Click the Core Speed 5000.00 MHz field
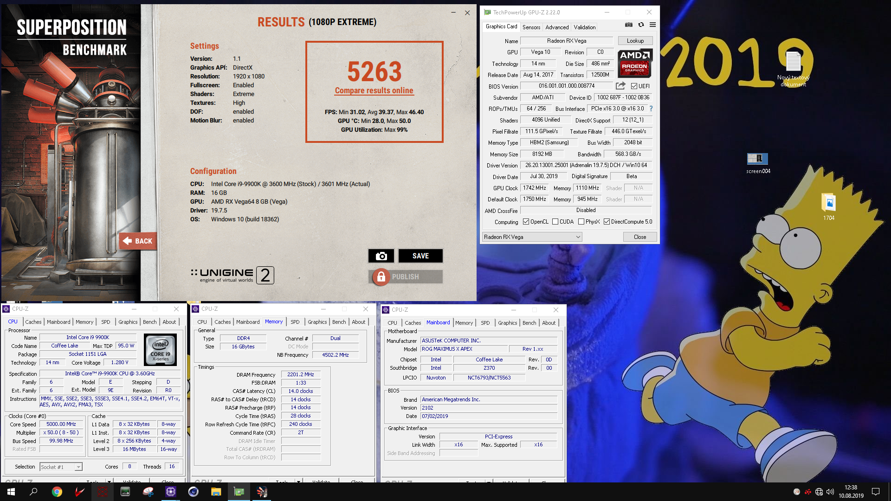The image size is (891, 501). 61,424
